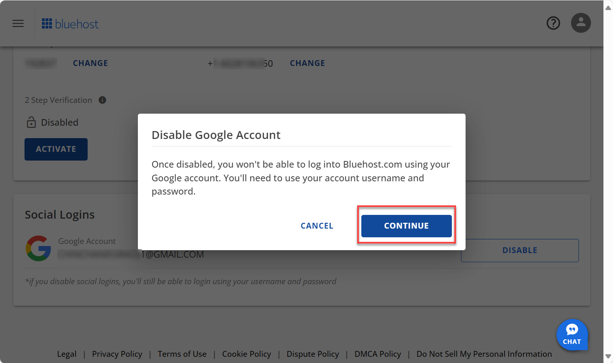Screen dimensions: 613x363
Task: Open Do Not Sell My Personal Information link
Action: [484, 354]
